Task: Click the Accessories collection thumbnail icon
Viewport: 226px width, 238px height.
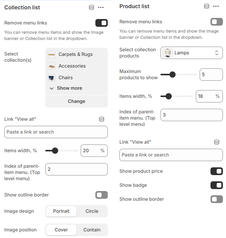Action: (52, 66)
